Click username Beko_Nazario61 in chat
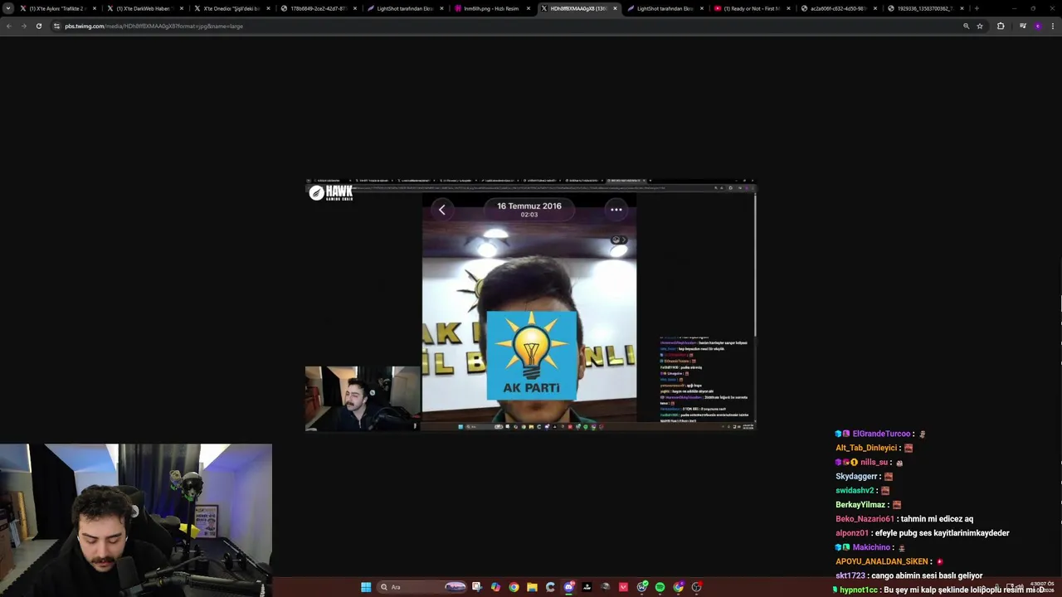Screen dimensions: 1062x597 (x=865, y=518)
